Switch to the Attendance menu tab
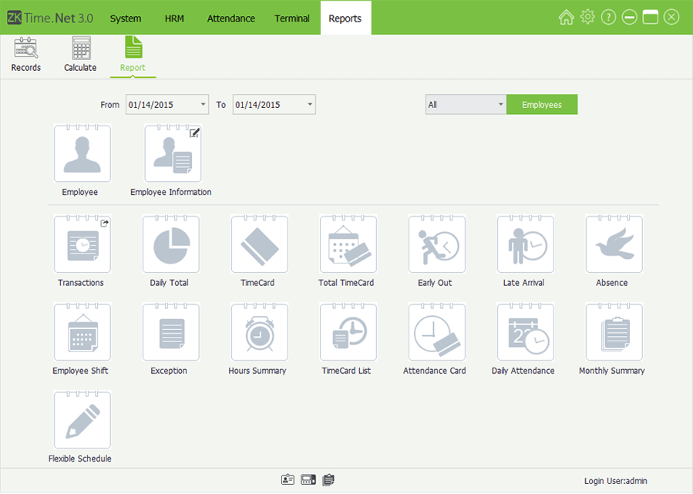Screen dimensions: 693x494 pos(230,18)
